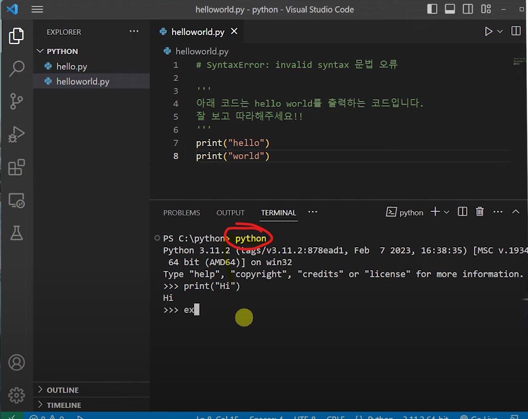Click the >>> ex prompt input line

point(181,310)
